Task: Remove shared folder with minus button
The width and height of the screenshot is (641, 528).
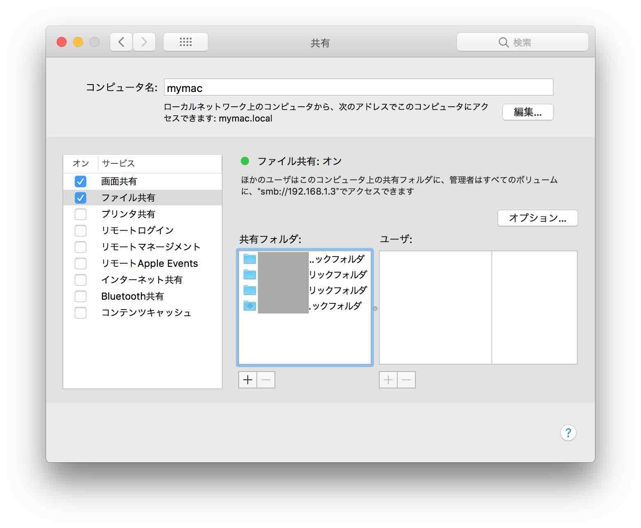Action: (x=266, y=380)
